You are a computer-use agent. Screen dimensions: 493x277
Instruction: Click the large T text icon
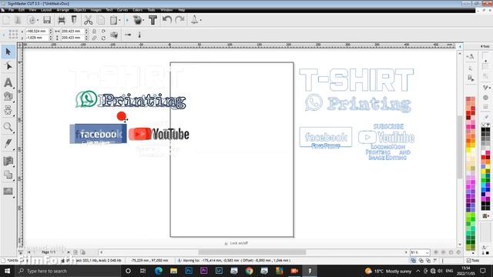[x=153, y=21]
